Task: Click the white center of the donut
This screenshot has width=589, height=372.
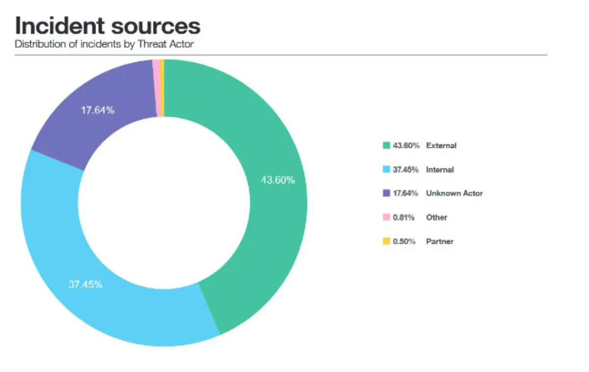Action: [x=164, y=203]
